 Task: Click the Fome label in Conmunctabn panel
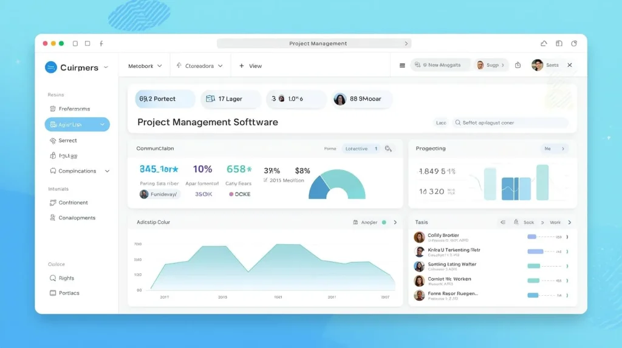(330, 149)
